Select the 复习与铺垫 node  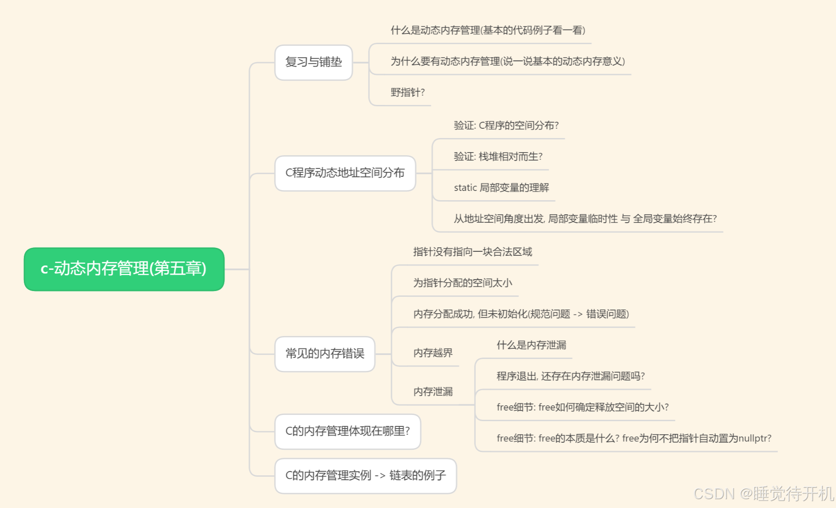(313, 62)
